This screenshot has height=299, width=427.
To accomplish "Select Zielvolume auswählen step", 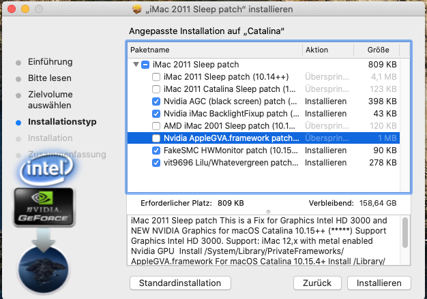I will coord(50,99).
